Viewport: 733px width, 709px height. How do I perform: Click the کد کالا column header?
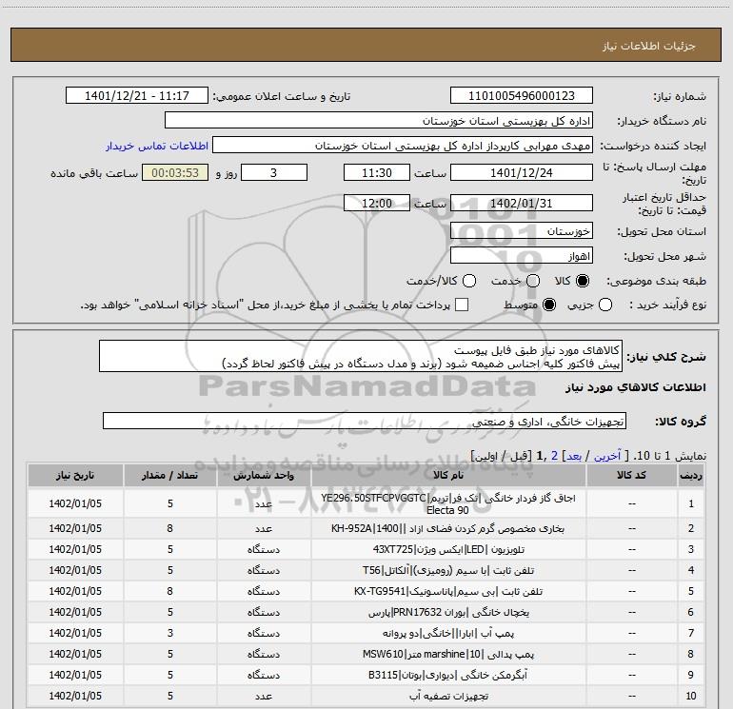(x=631, y=475)
